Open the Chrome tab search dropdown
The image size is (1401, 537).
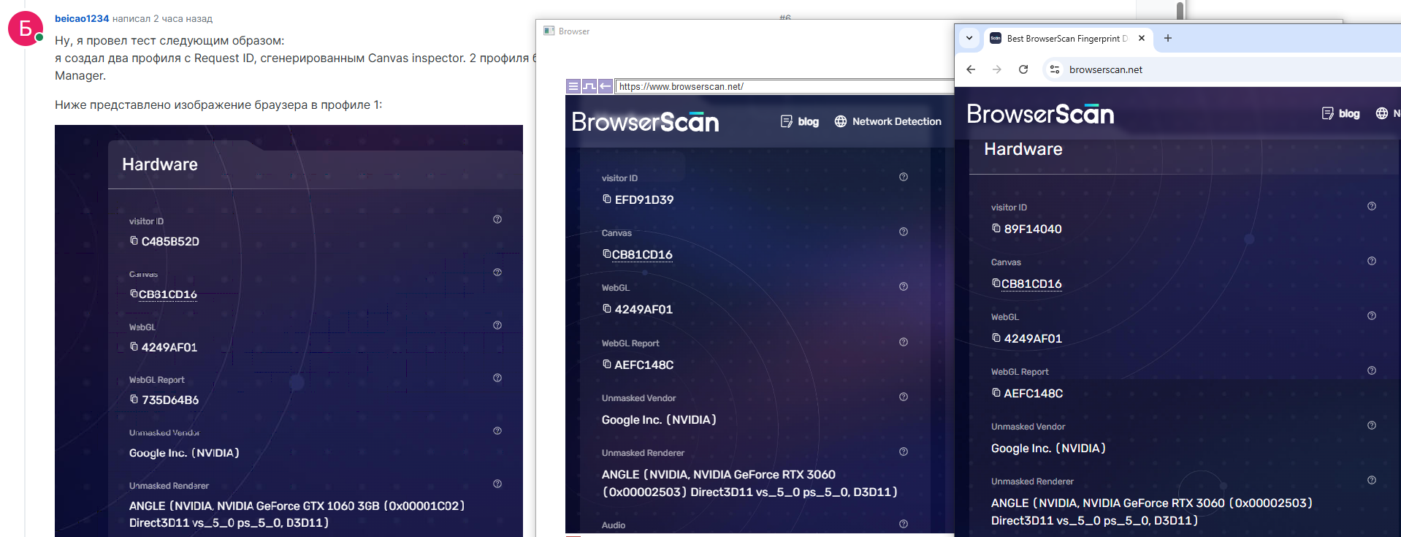(969, 38)
